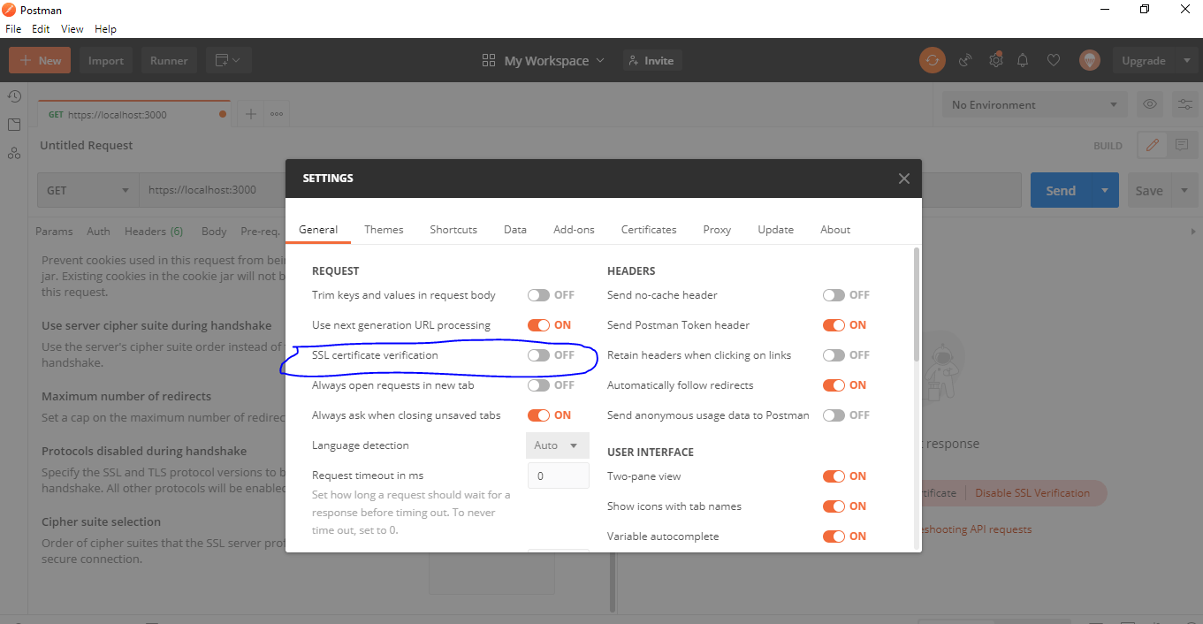
Task: Add a new request tab with plus
Action: [x=250, y=114]
